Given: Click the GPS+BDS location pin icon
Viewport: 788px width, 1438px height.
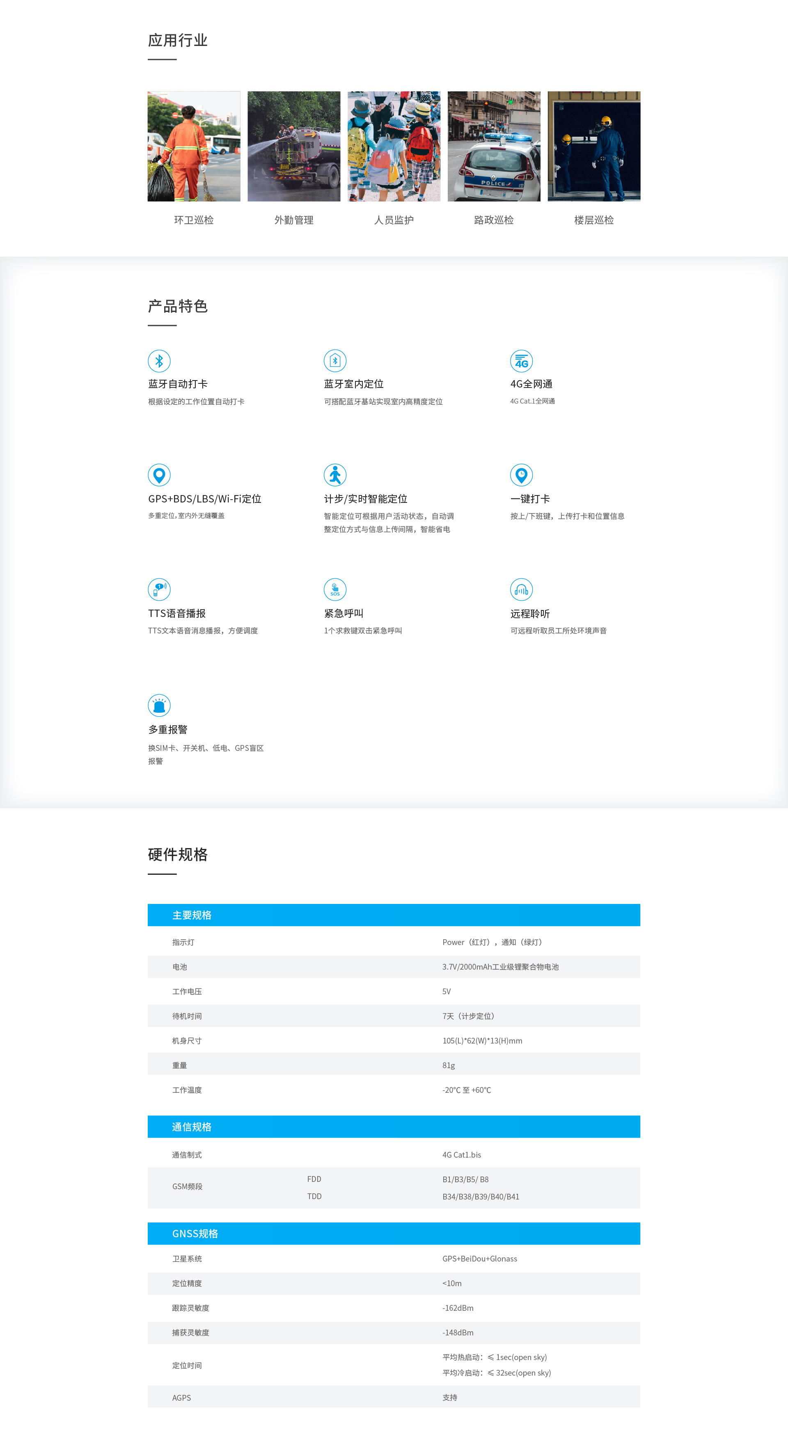Looking at the screenshot, I should [159, 475].
